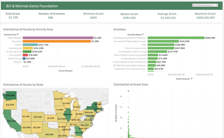Select Oregon showing $16.52M on map
224x138 pixels.
pos(9,105)
